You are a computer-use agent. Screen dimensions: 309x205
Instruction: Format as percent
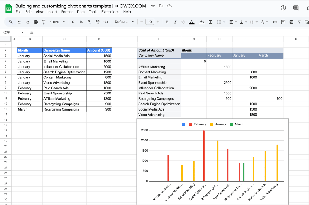[x=81, y=22]
